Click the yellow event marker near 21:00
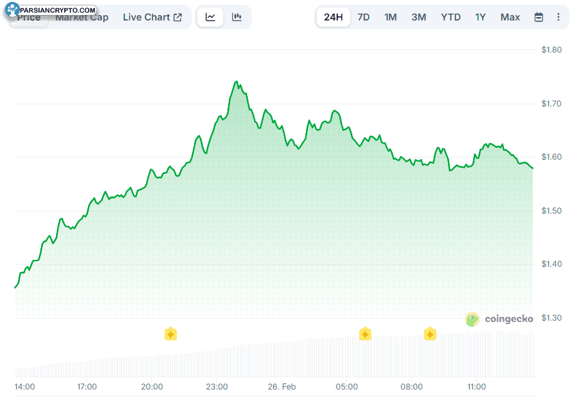The height and width of the screenshot is (397, 577). click(171, 334)
